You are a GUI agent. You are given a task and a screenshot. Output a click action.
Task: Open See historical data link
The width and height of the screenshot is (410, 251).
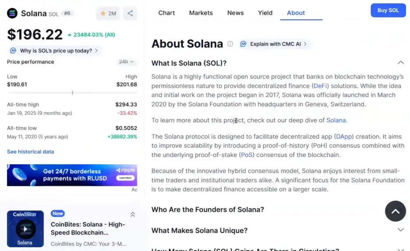tap(30, 151)
